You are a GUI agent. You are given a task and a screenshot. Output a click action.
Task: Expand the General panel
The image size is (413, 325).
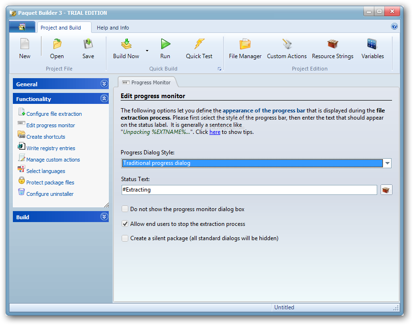104,84
